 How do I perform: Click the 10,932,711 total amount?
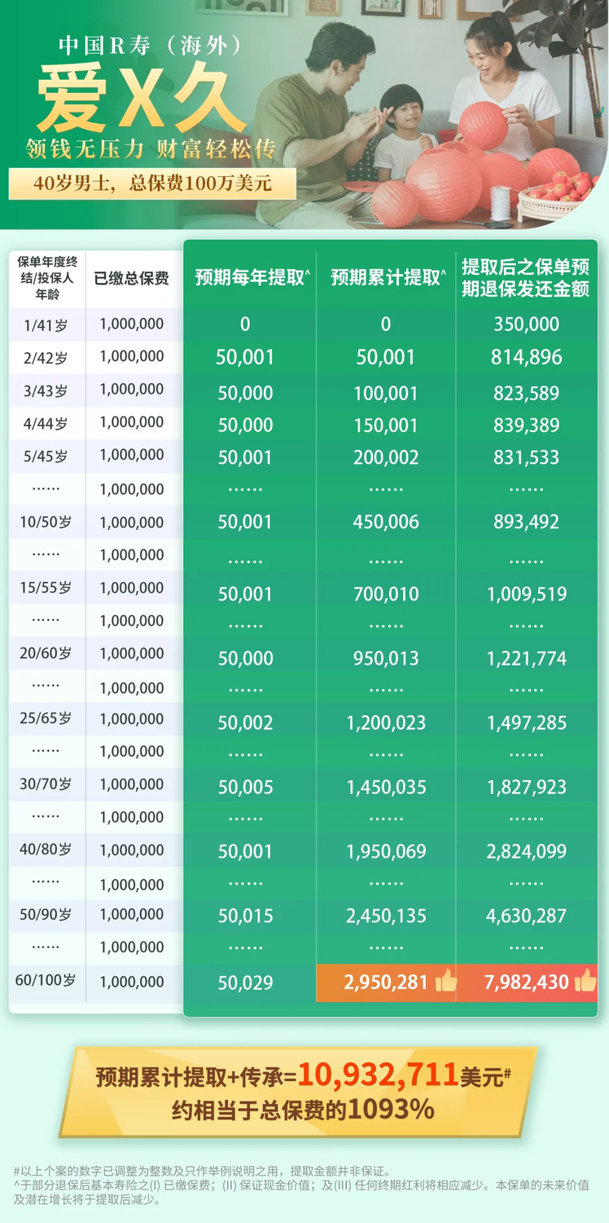378,1075
